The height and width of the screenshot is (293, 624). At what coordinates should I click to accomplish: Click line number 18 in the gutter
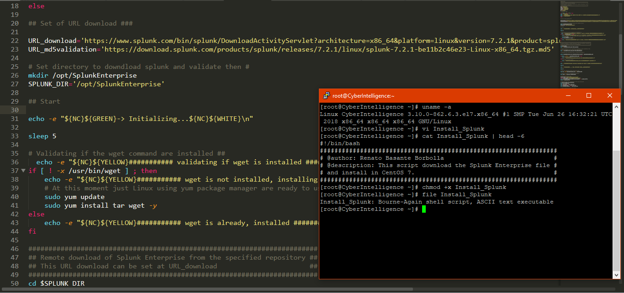(x=15, y=6)
